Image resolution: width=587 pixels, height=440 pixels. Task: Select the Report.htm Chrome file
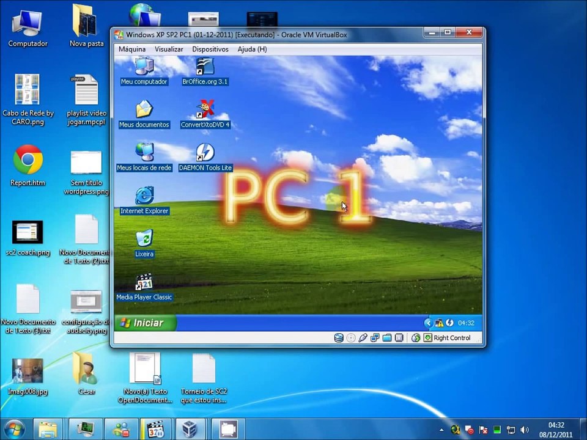point(28,165)
